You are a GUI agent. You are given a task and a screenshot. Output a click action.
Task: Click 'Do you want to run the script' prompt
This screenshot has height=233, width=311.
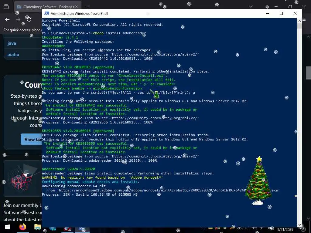coord(118,93)
